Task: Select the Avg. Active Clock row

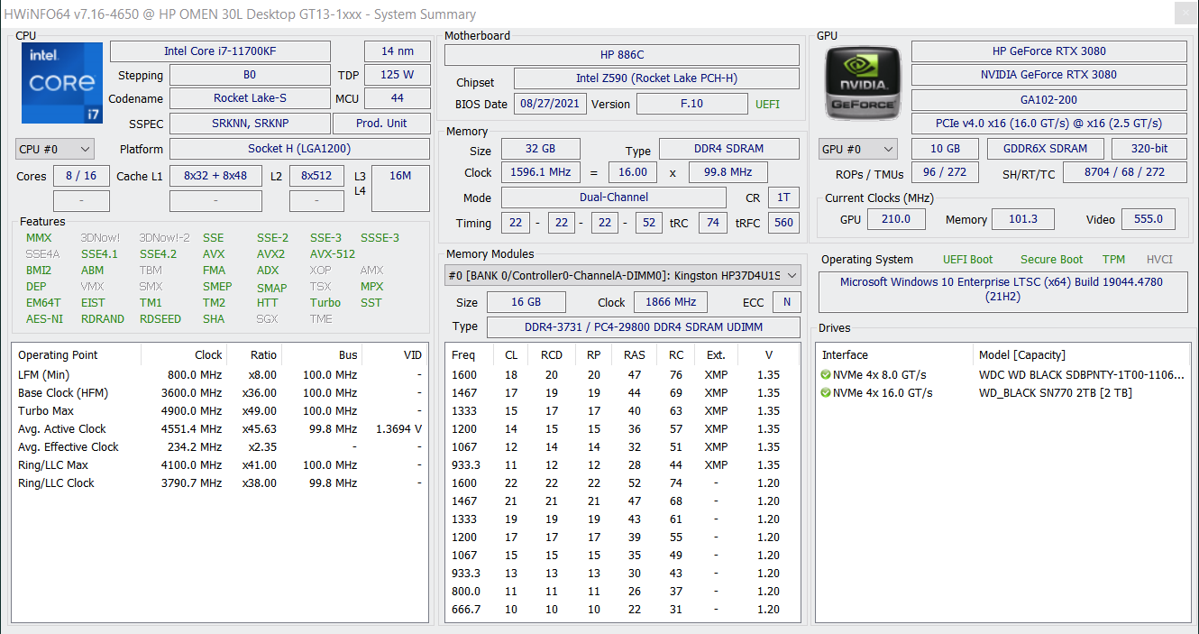Action: click(220, 428)
